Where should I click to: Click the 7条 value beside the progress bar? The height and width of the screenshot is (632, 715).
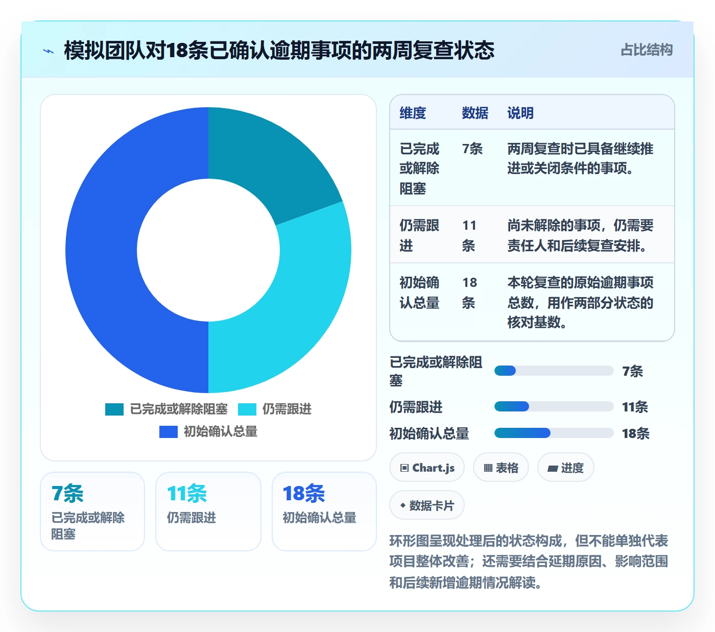coord(632,371)
